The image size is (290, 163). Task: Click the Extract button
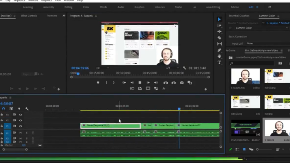pos(174,82)
